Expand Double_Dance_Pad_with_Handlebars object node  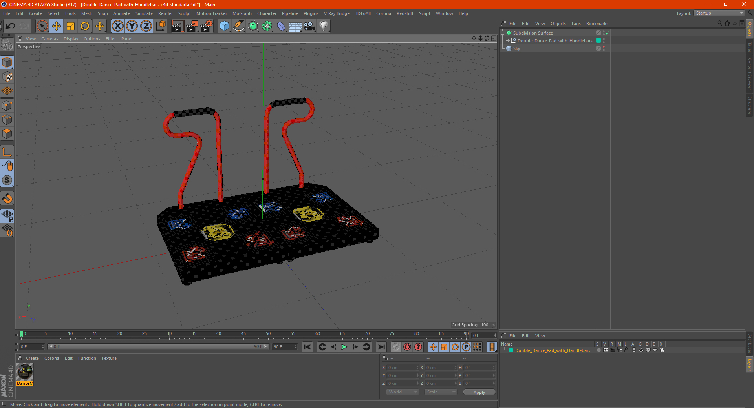coord(507,41)
